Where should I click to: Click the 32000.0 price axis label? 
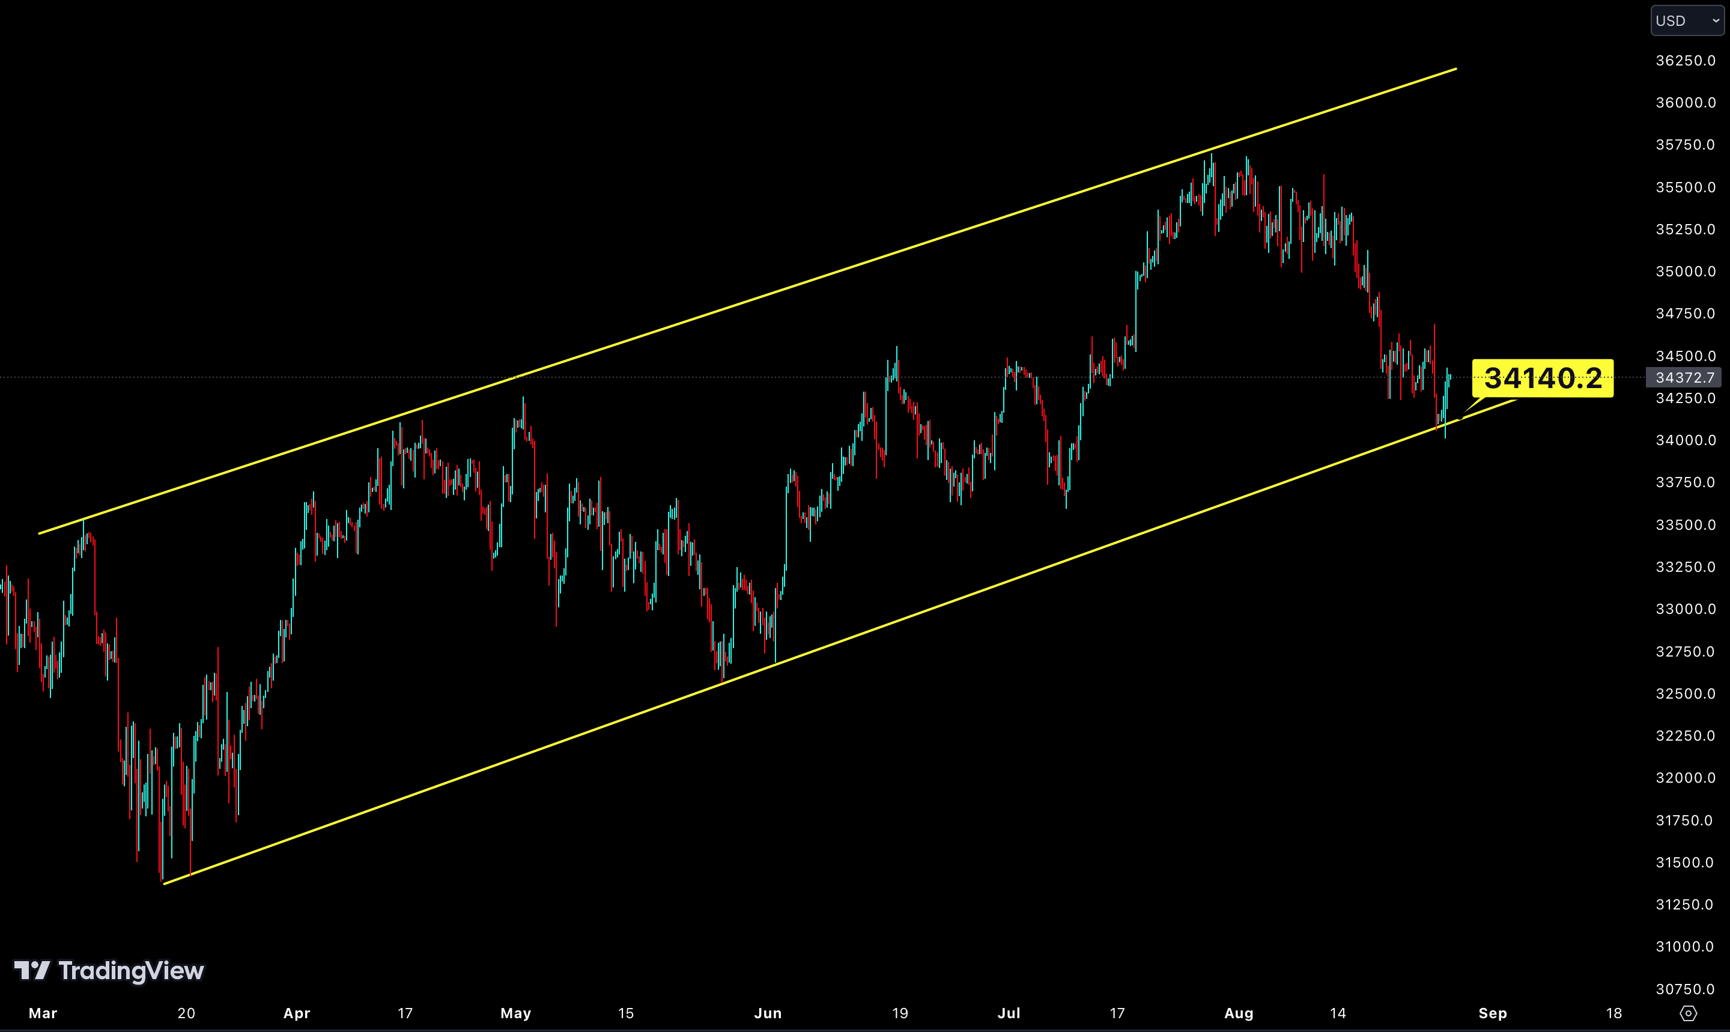click(x=1686, y=778)
